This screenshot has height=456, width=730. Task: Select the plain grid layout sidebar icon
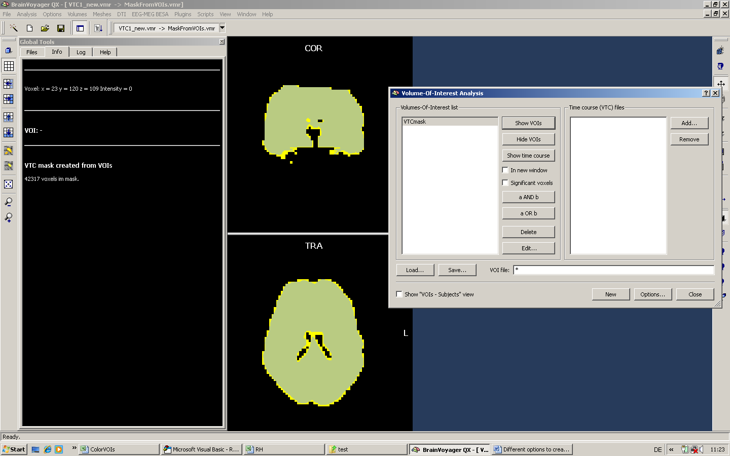9,66
